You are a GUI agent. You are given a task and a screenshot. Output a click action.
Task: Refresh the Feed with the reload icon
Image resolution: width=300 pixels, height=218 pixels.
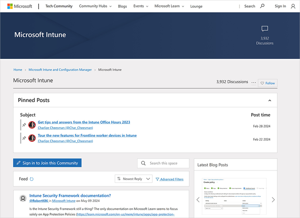[32, 179]
